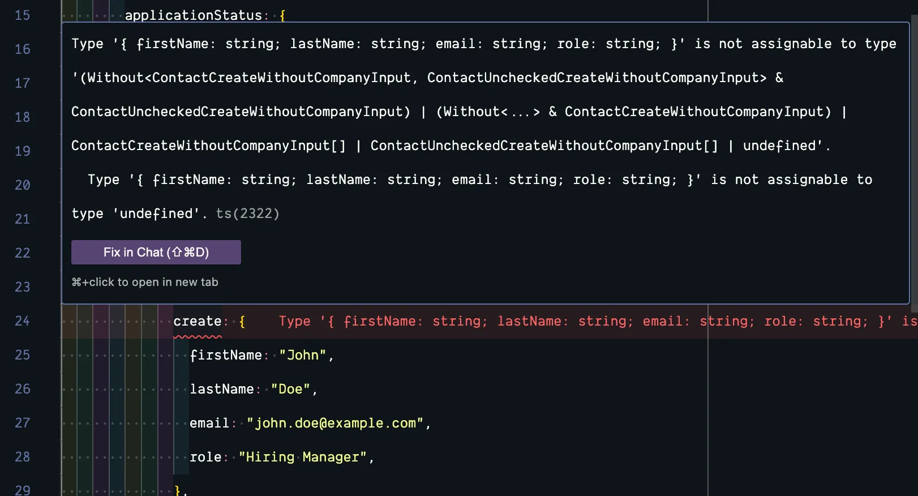Click the Fix in Chat button

click(x=156, y=253)
